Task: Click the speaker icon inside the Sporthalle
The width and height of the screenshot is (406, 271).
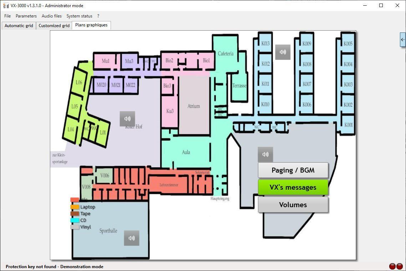Action: coord(132,238)
